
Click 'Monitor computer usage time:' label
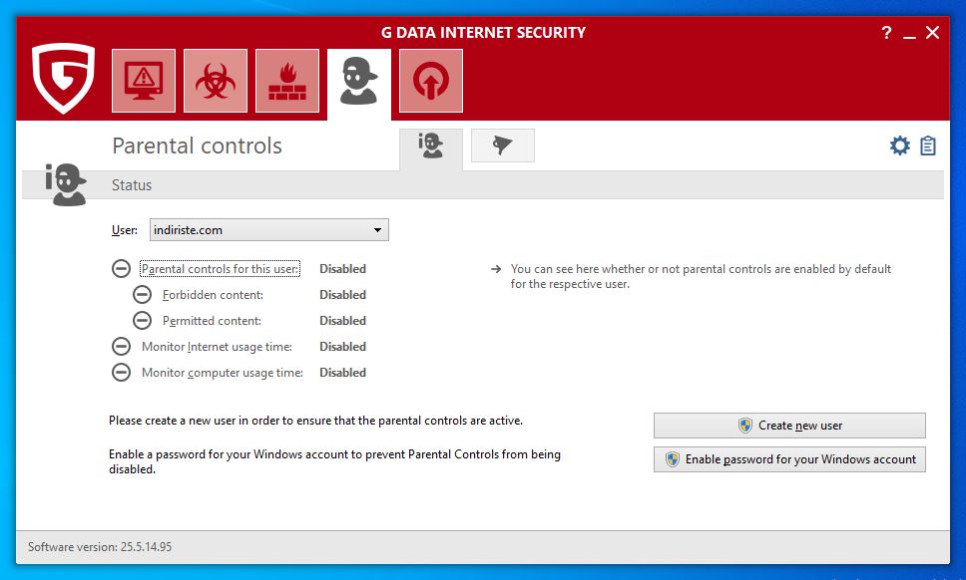tap(223, 372)
